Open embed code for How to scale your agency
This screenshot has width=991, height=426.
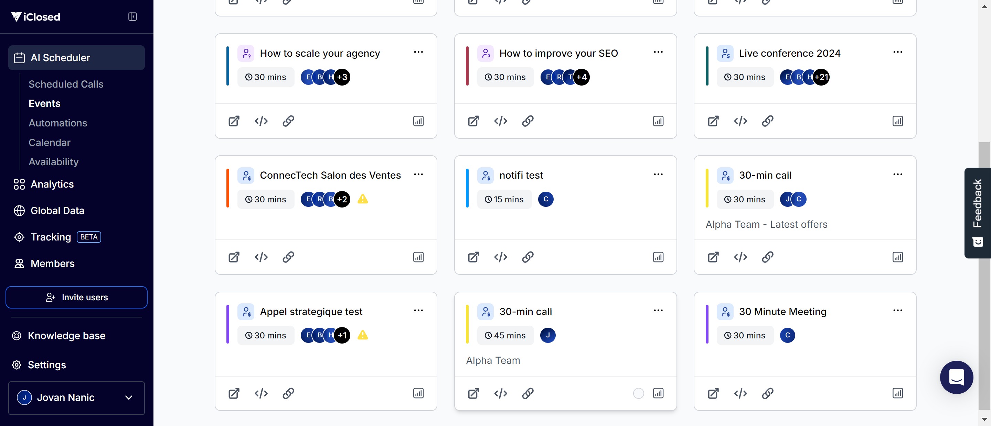(261, 121)
